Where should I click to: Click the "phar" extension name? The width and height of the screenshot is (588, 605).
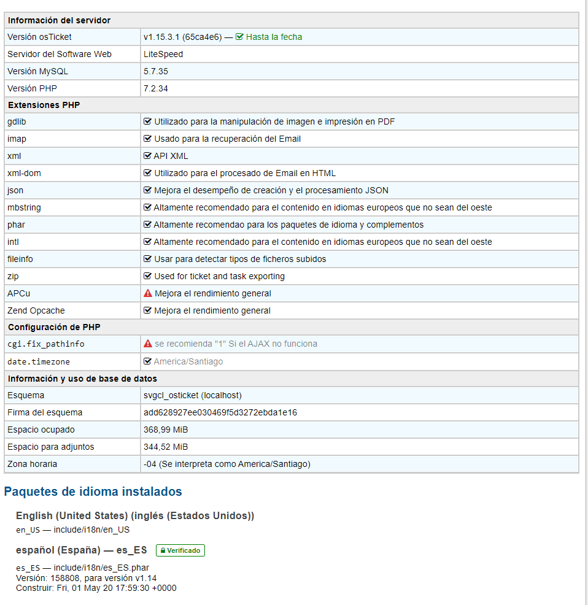pos(16,225)
